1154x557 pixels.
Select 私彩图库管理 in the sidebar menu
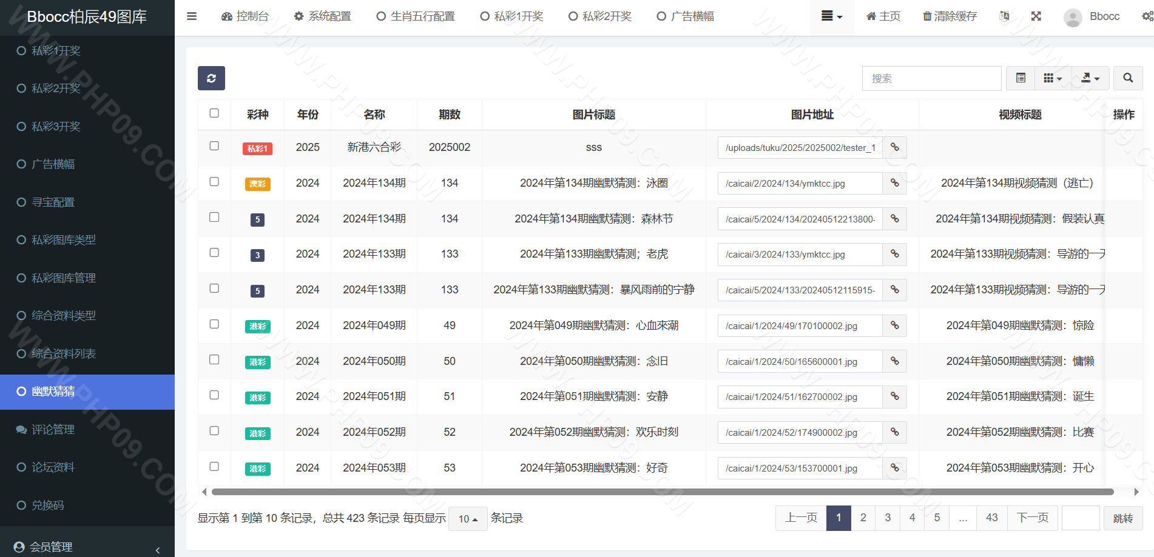tap(64, 278)
